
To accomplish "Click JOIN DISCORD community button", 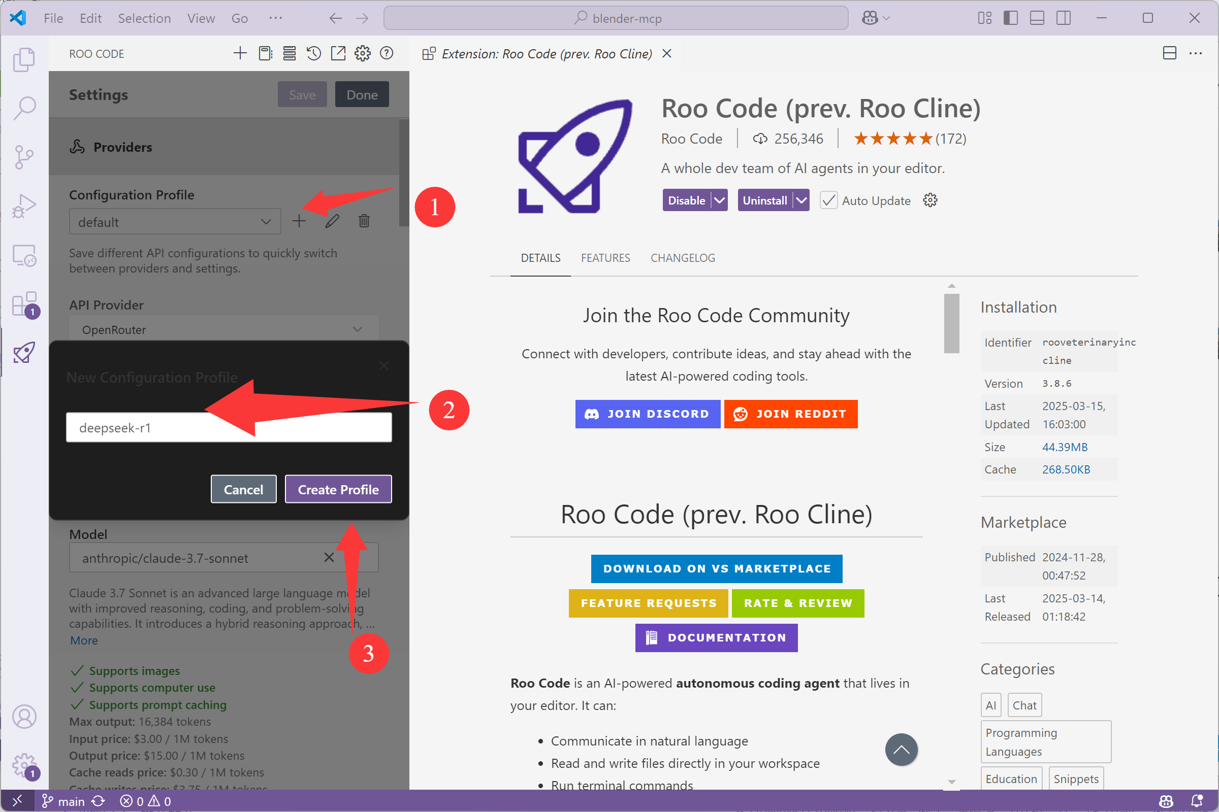I will pyautogui.click(x=648, y=414).
